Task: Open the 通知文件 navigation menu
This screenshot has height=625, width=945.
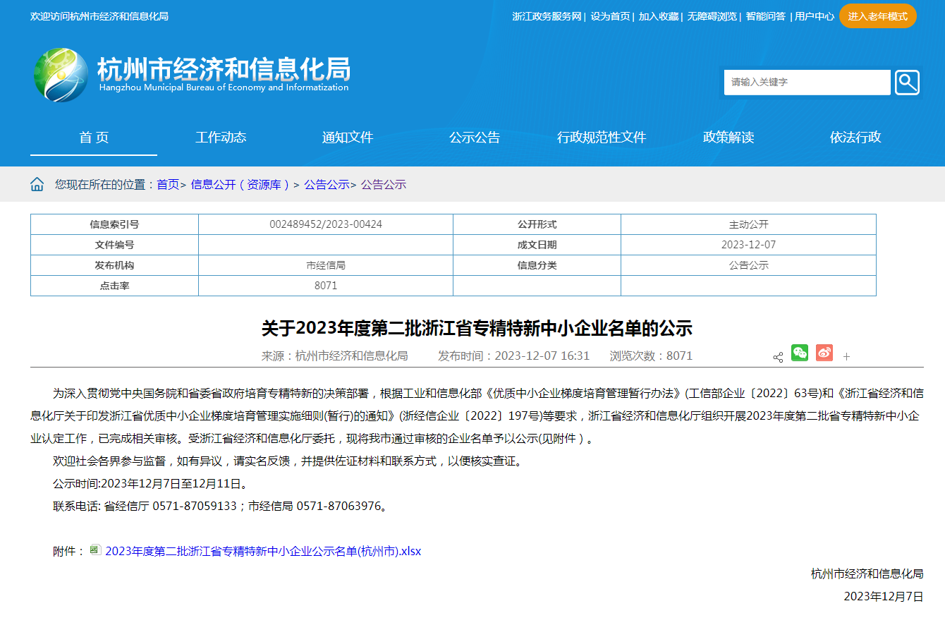Action: (x=348, y=138)
